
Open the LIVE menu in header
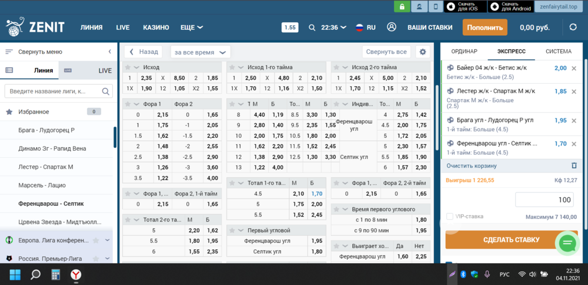pyautogui.click(x=123, y=28)
